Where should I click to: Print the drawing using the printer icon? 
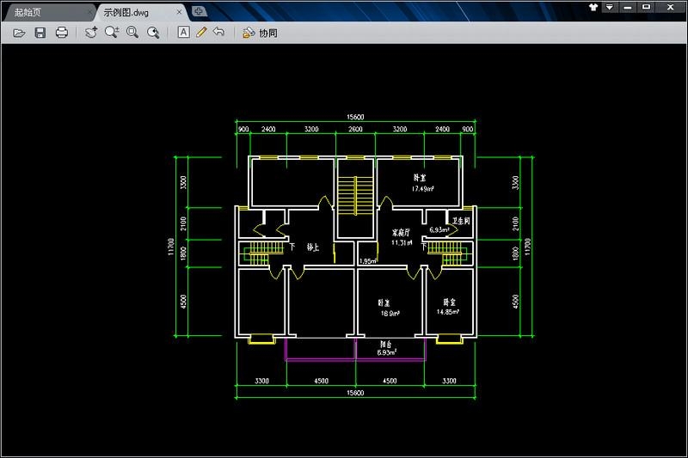(x=62, y=33)
